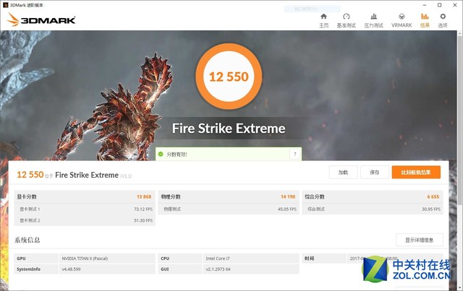Click the NVIDIA TITAN X (Pascal) value

point(85,259)
